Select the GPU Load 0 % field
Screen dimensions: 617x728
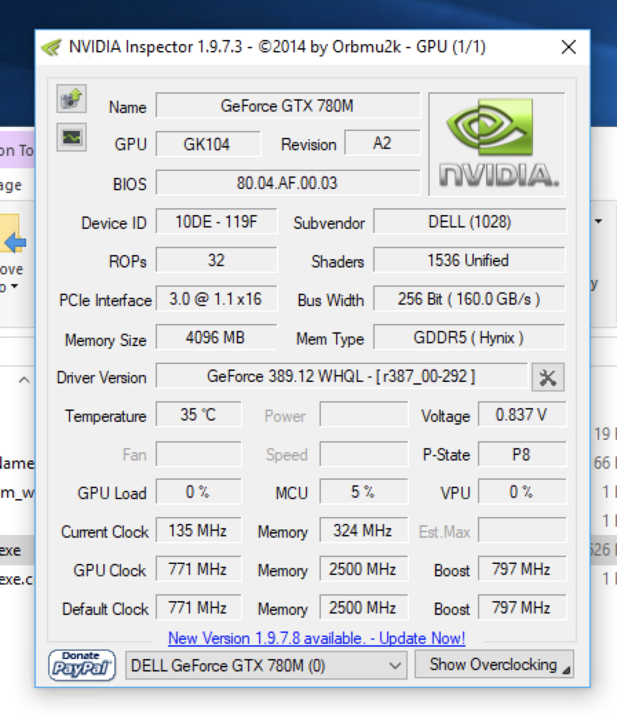(x=198, y=492)
